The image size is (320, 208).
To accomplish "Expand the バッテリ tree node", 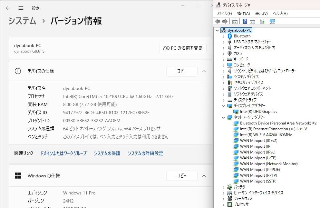I will pyautogui.click(x=223, y=187).
